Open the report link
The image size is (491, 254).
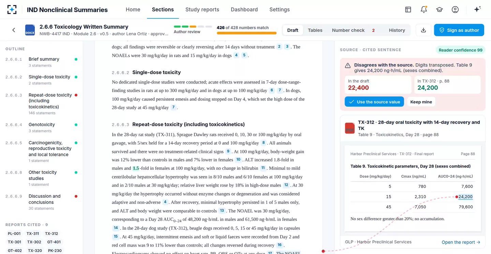(461, 242)
